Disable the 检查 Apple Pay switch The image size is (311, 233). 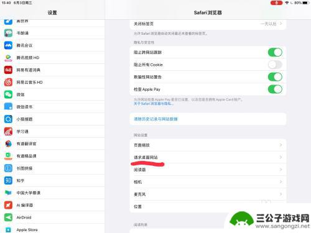pyautogui.click(x=275, y=89)
